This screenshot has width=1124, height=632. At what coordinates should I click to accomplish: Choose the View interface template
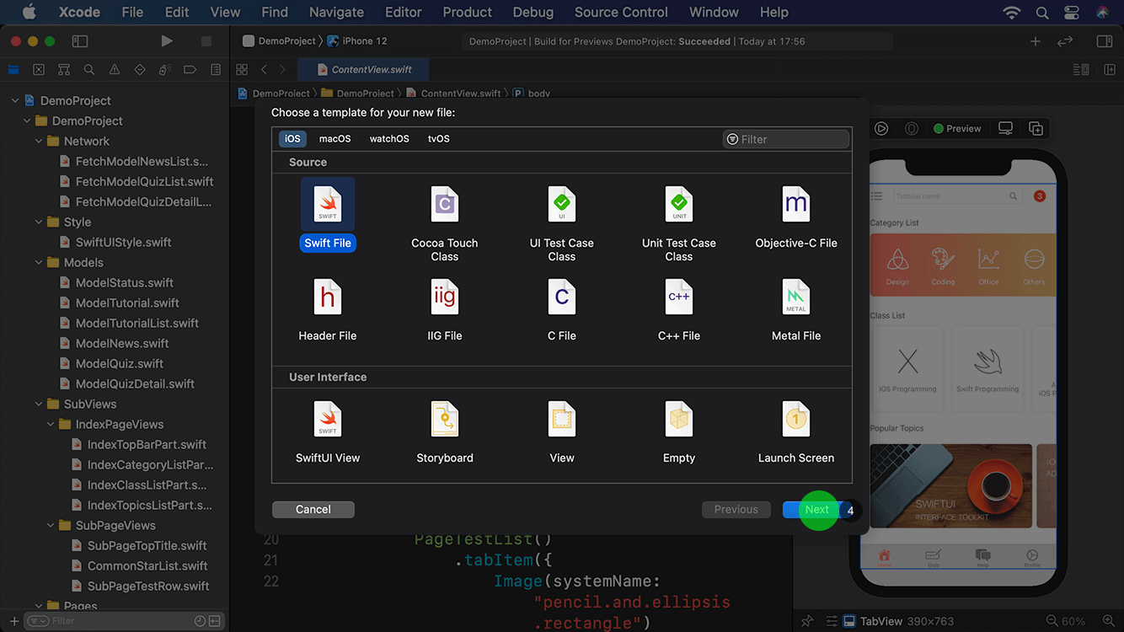coord(562,432)
